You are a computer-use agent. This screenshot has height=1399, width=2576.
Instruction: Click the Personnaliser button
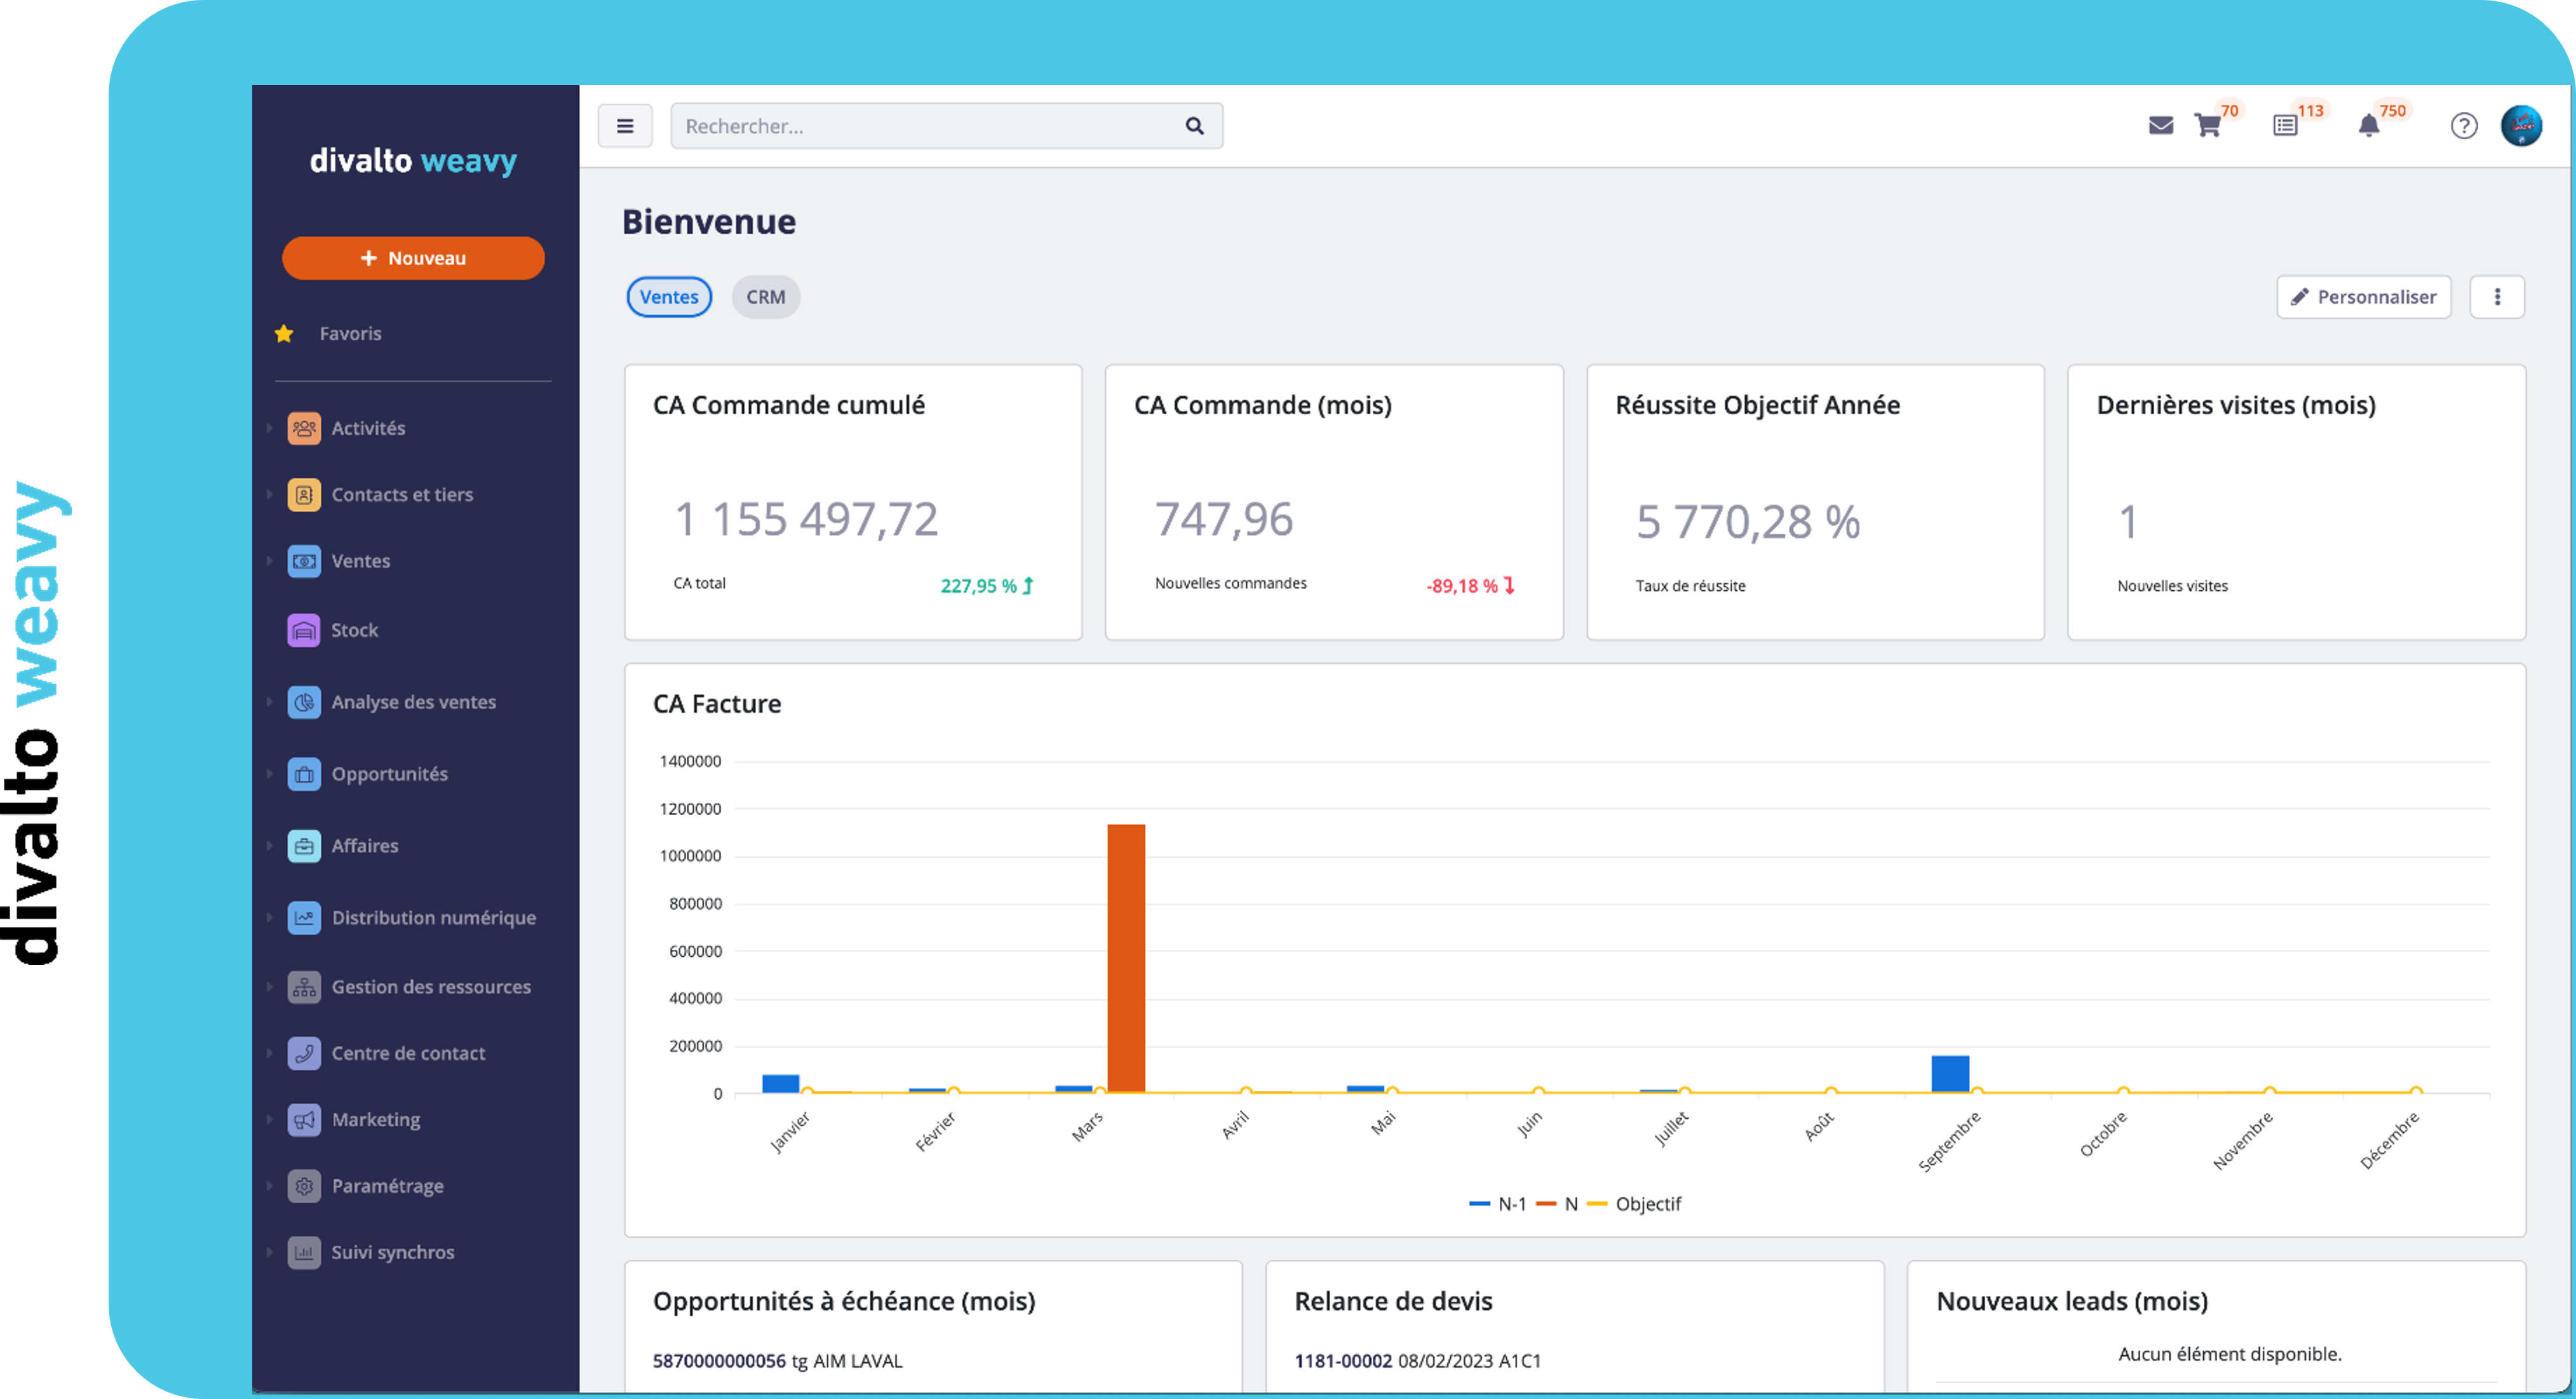(x=2363, y=297)
